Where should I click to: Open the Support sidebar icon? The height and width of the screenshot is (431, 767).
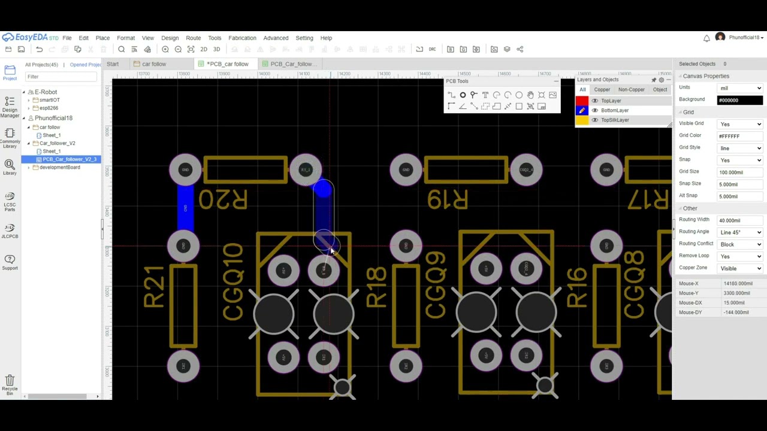[x=10, y=262]
